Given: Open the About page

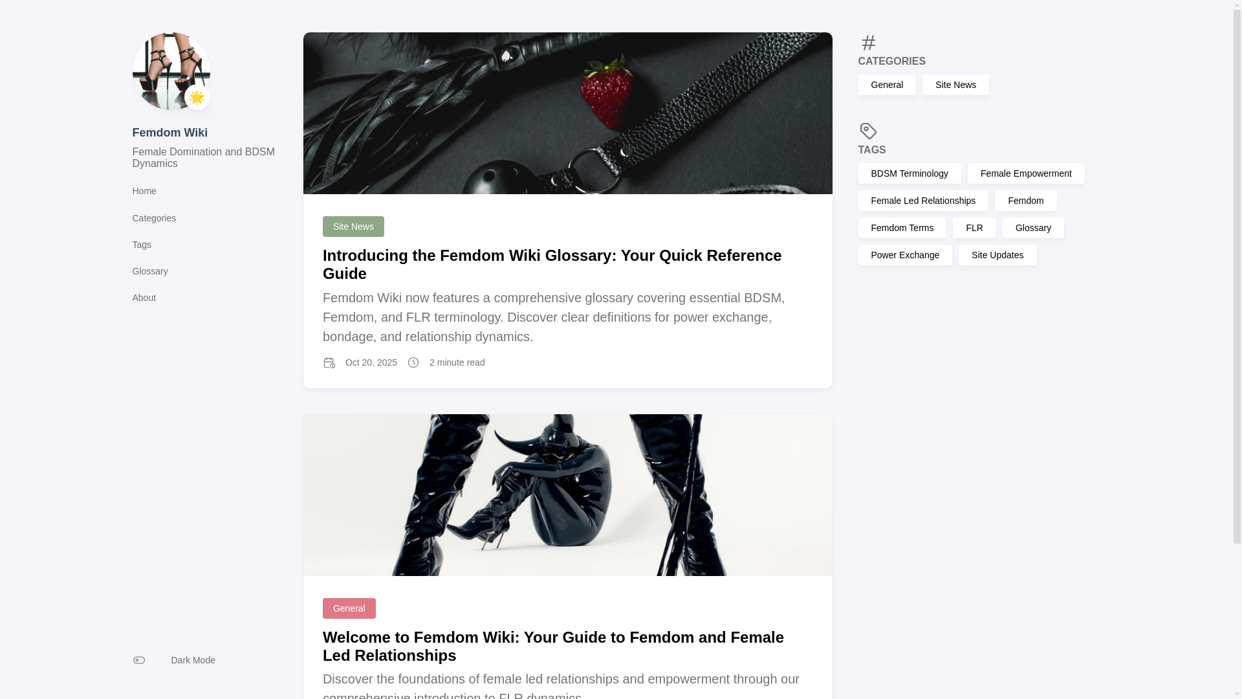Looking at the screenshot, I should coord(144,298).
